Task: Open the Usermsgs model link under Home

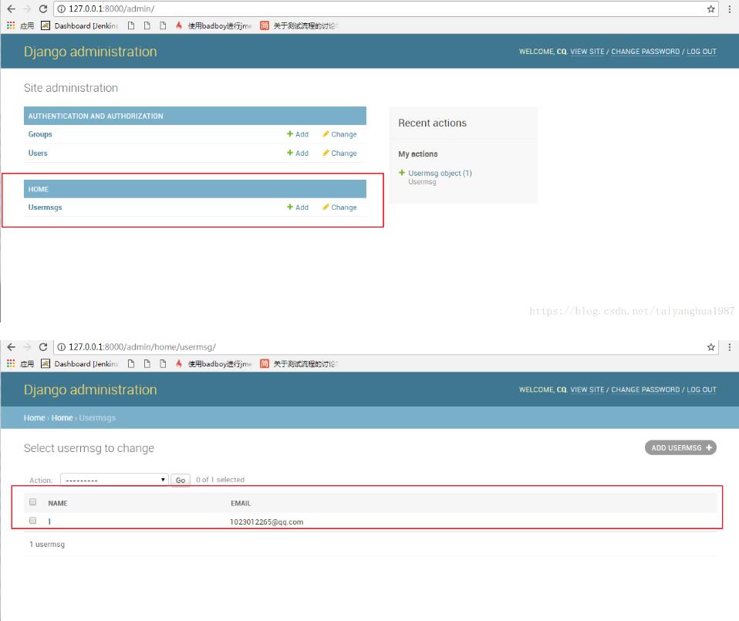Action: click(45, 208)
